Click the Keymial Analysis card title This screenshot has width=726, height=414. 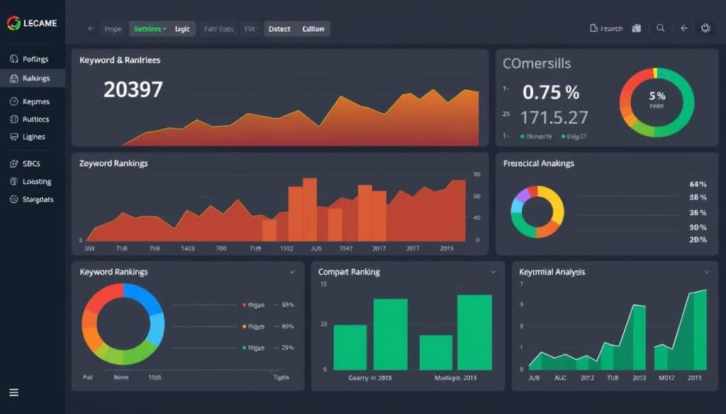(x=552, y=272)
